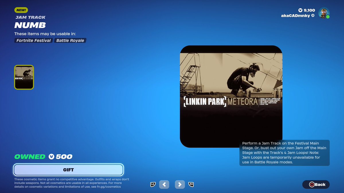Click the Fortnite Festival tag
The image size is (344, 193).
34,40
